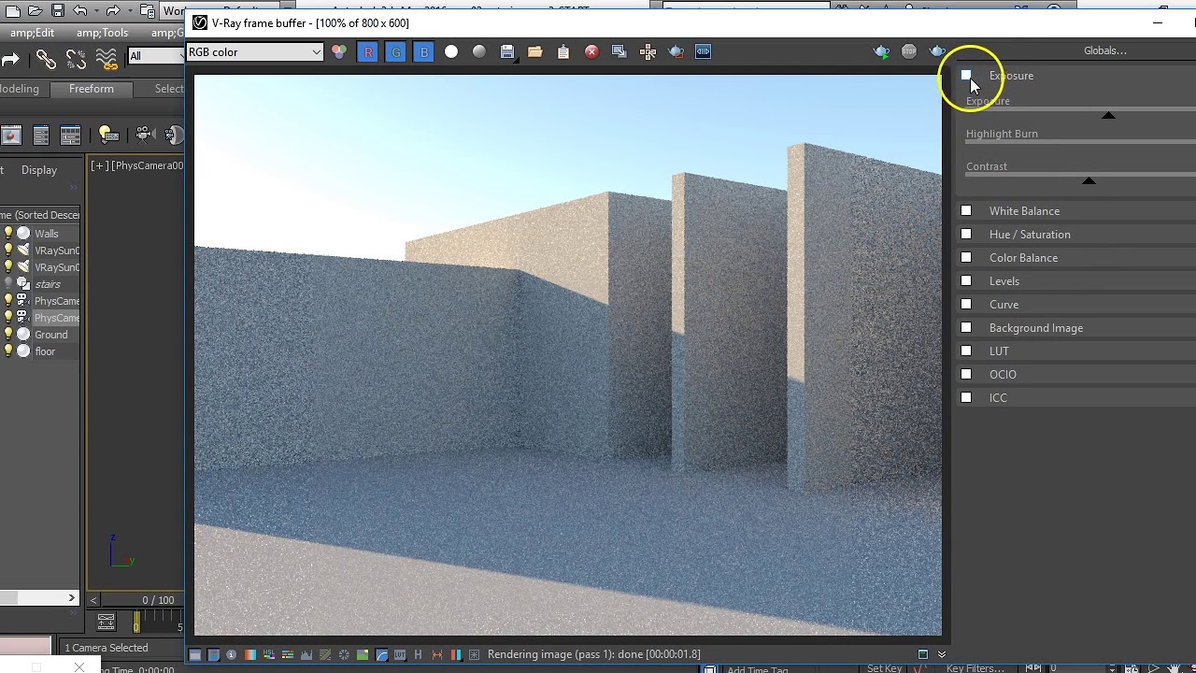The width and height of the screenshot is (1196, 673).
Task: Switch to the Freeform ribbon tab
Action: point(92,89)
